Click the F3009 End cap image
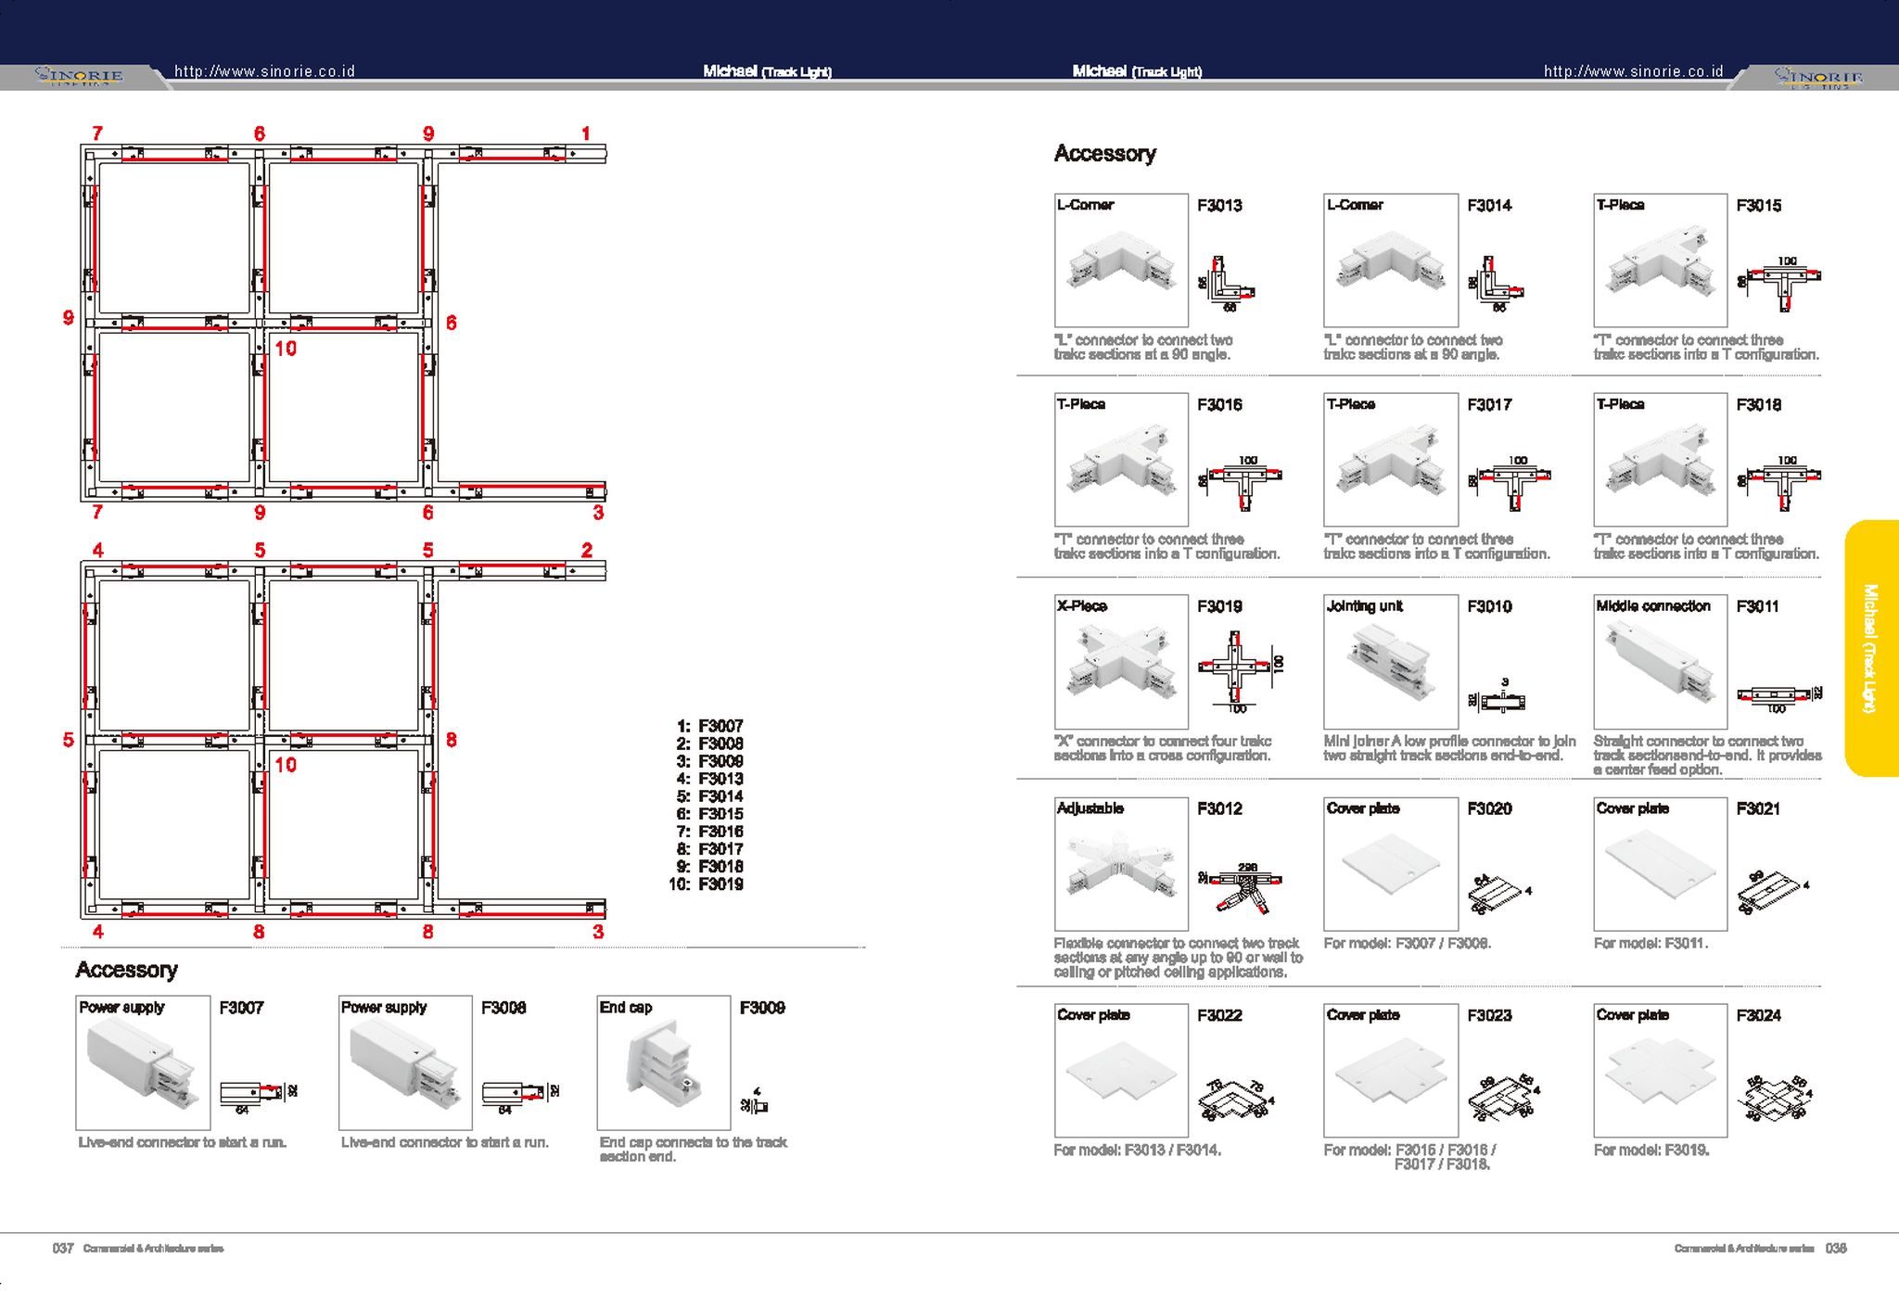 pyautogui.click(x=664, y=1062)
